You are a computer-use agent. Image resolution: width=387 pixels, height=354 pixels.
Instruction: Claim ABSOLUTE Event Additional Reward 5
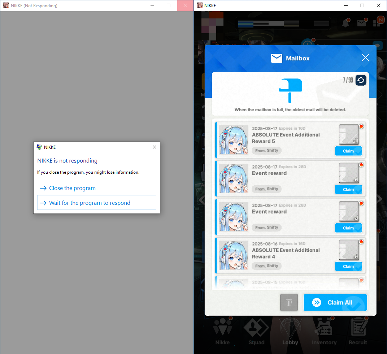click(348, 151)
